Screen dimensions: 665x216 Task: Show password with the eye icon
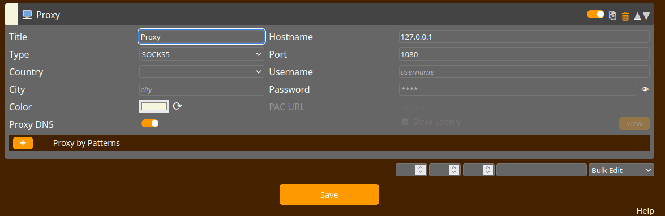645,89
